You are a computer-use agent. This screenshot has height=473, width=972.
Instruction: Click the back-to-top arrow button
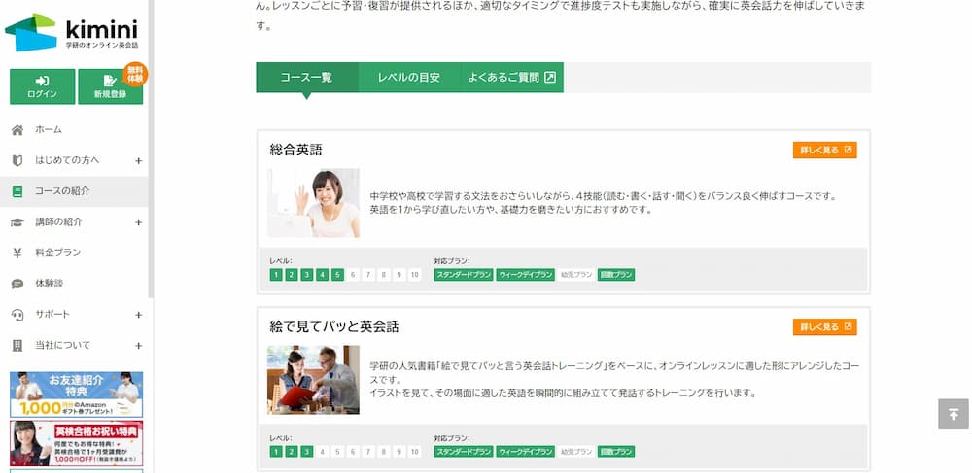tap(954, 414)
